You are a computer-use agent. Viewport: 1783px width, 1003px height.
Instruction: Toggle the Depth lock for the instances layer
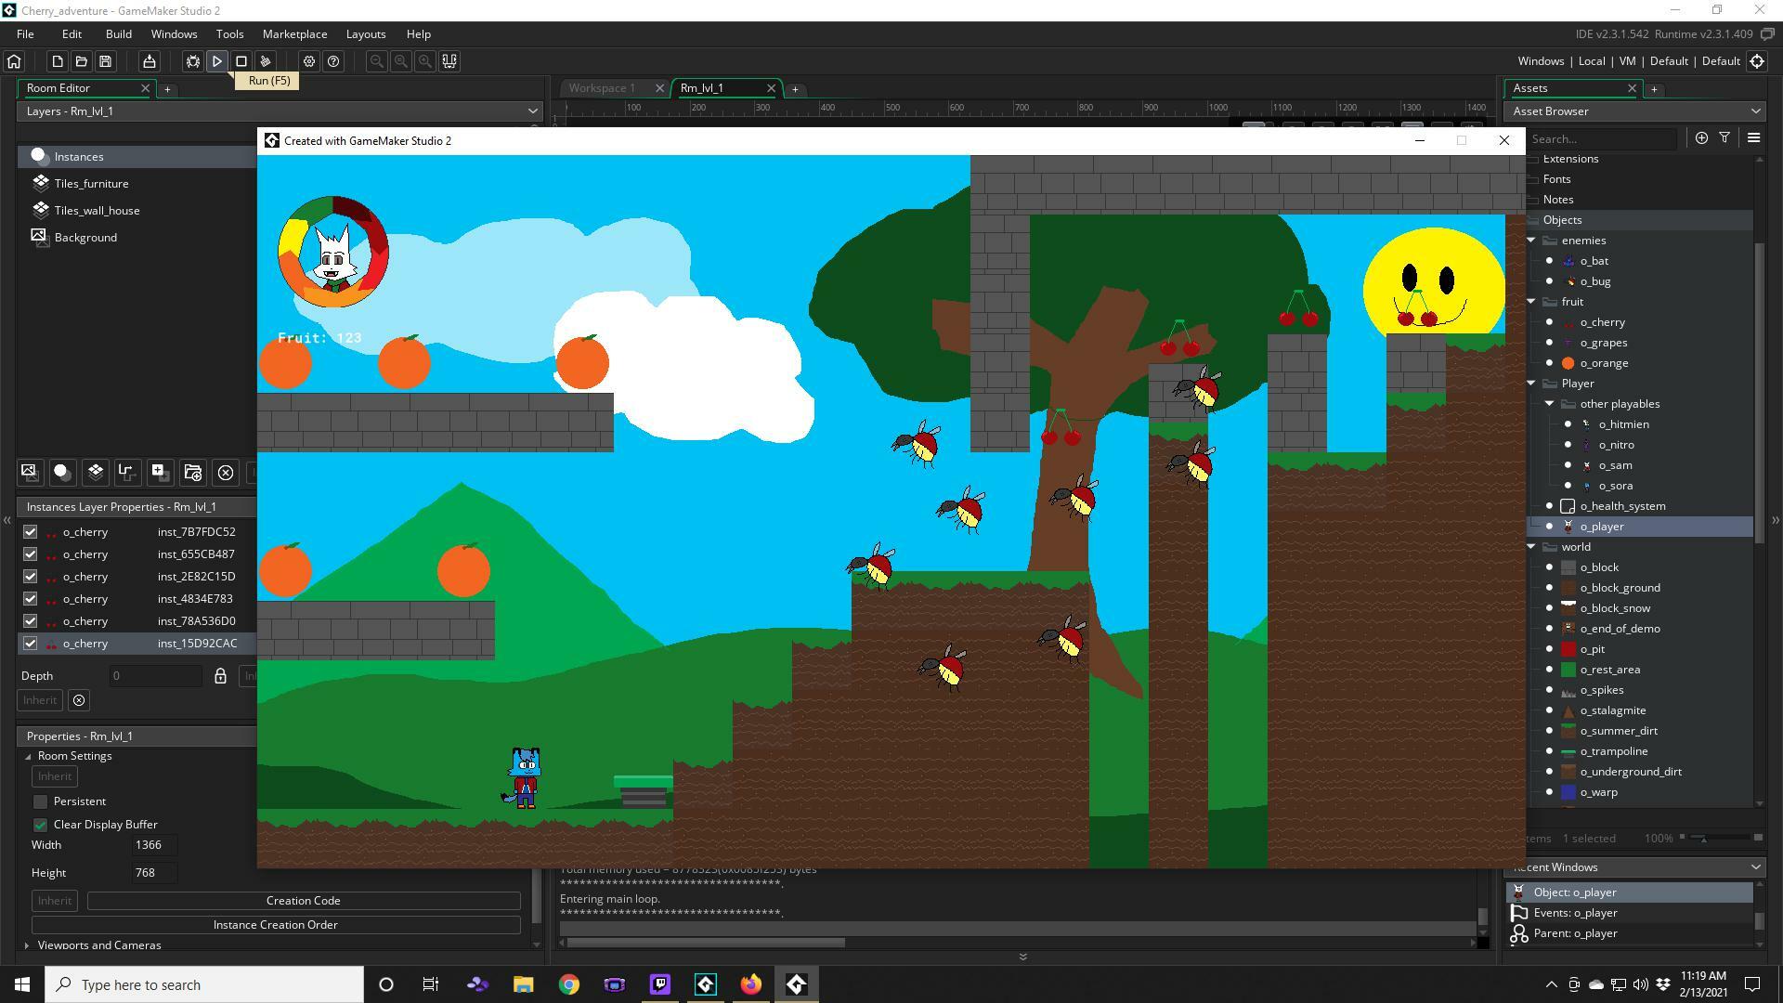tap(220, 676)
